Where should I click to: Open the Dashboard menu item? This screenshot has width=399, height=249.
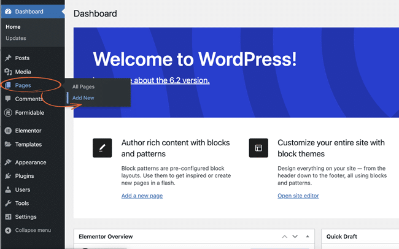tap(33, 12)
